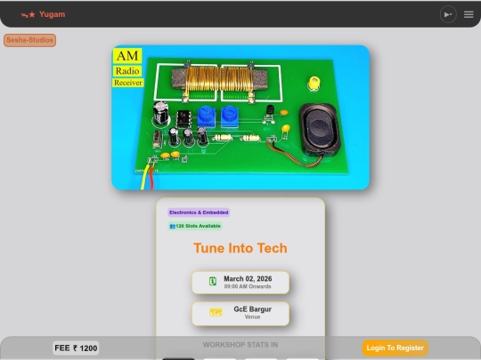Click the Sesha-Studios tag
This screenshot has height=360, width=481.
[29, 40]
